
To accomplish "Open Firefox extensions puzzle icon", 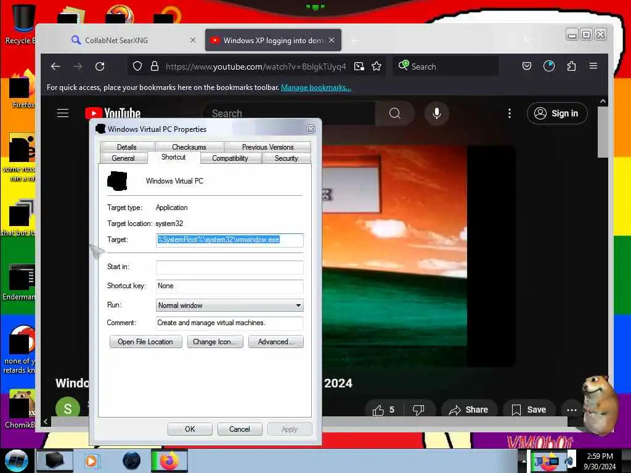I will tap(571, 66).
